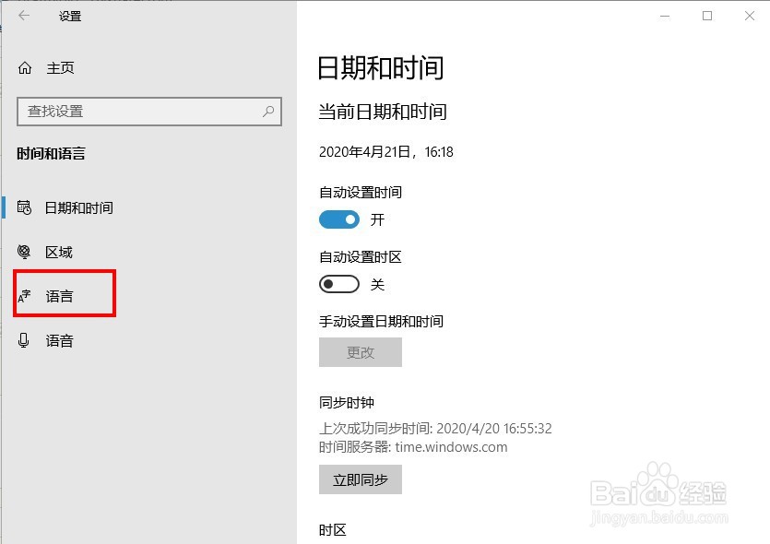Viewport: 770px width, 544px height.
Task: Click the 日期和时间 calendar clock icon
Action: 24,207
